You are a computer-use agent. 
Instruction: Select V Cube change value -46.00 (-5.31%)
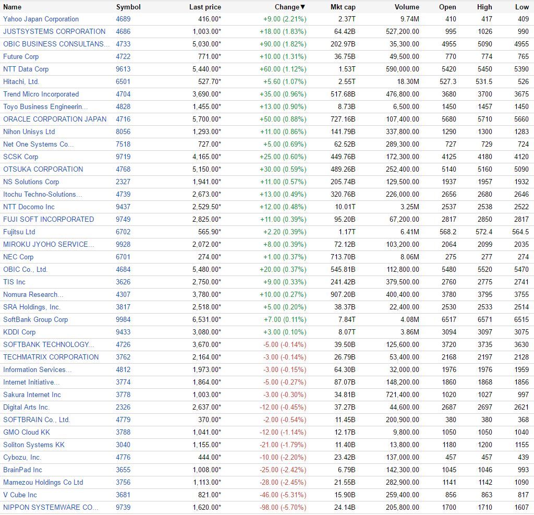point(283,495)
